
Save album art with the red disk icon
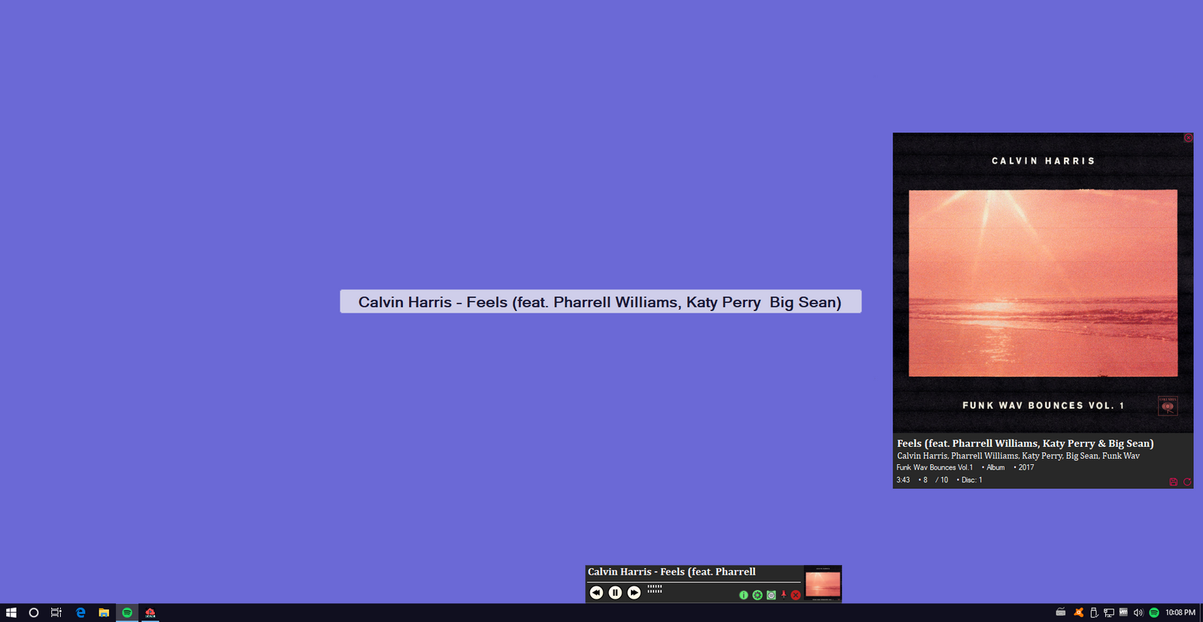point(1173,482)
